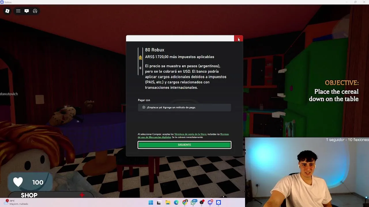Screen dimensions: 369x207
Task: Close the Robux purchase dialog
Action: coord(238,39)
